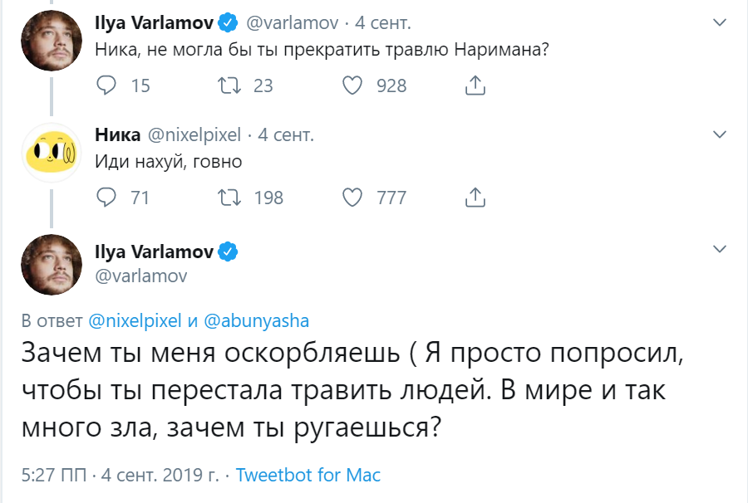Share Ilya Varlamov's first tweet
Viewport: 748px width, 503px height.
(475, 85)
